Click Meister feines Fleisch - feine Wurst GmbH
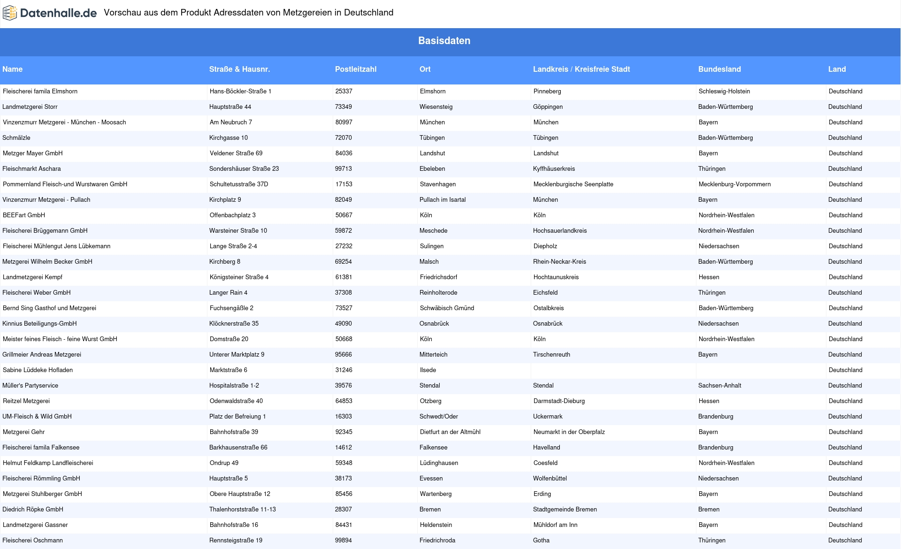 pos(60,339)
